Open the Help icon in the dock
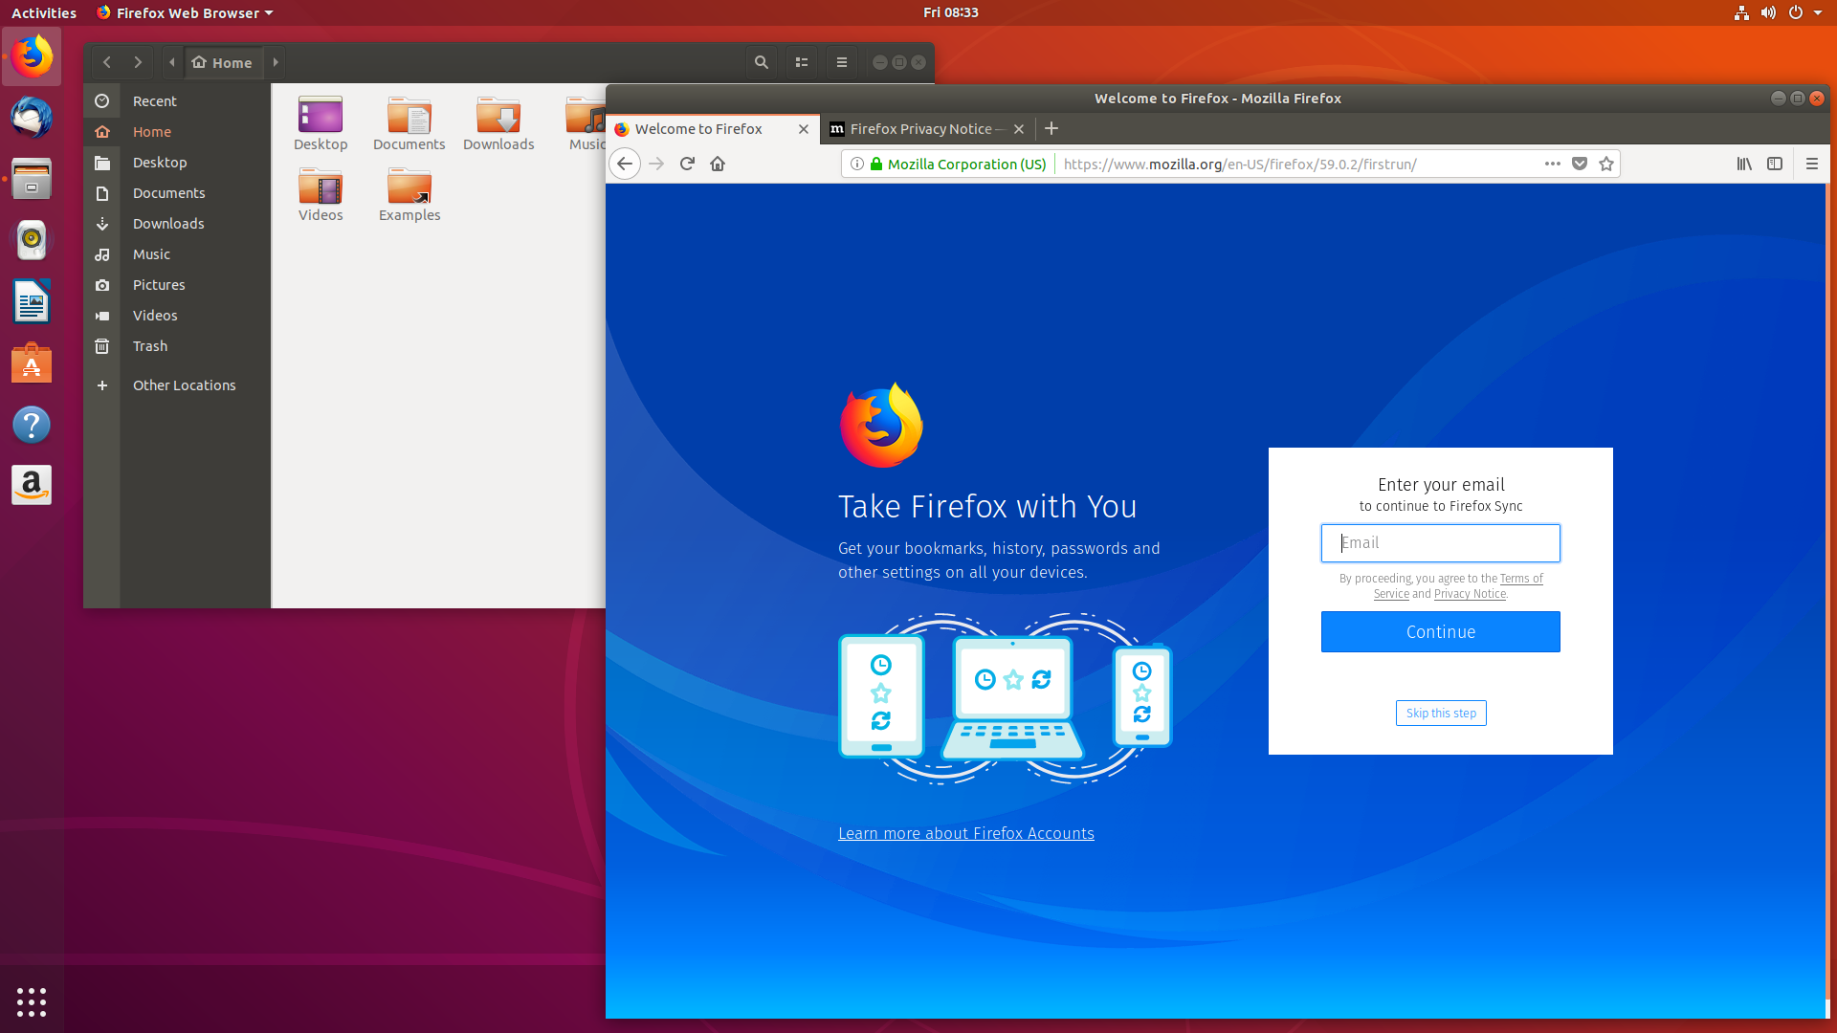 coord(32,425)
